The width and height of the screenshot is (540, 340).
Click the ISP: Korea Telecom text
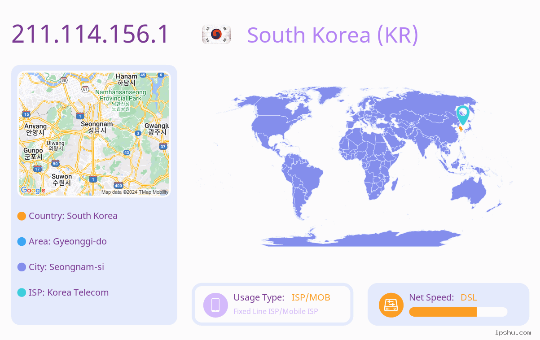click(69, 292)
